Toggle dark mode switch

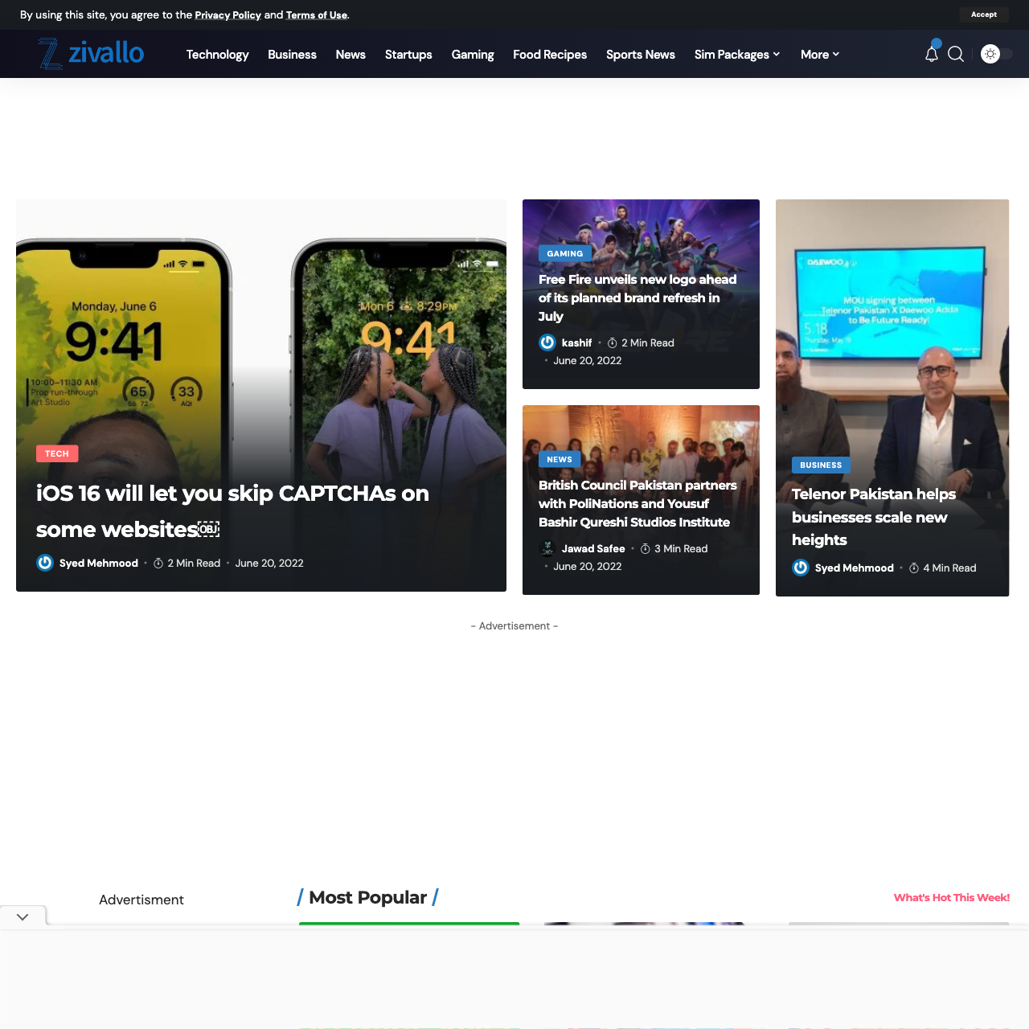click(997, 54)
